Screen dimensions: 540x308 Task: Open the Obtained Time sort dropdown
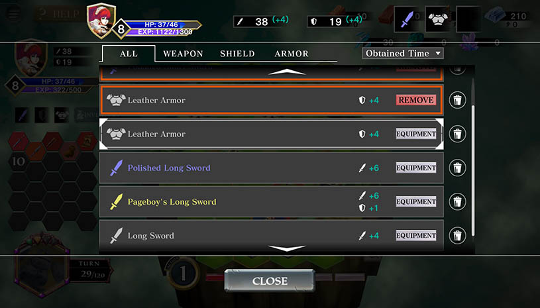click(403, 54)
